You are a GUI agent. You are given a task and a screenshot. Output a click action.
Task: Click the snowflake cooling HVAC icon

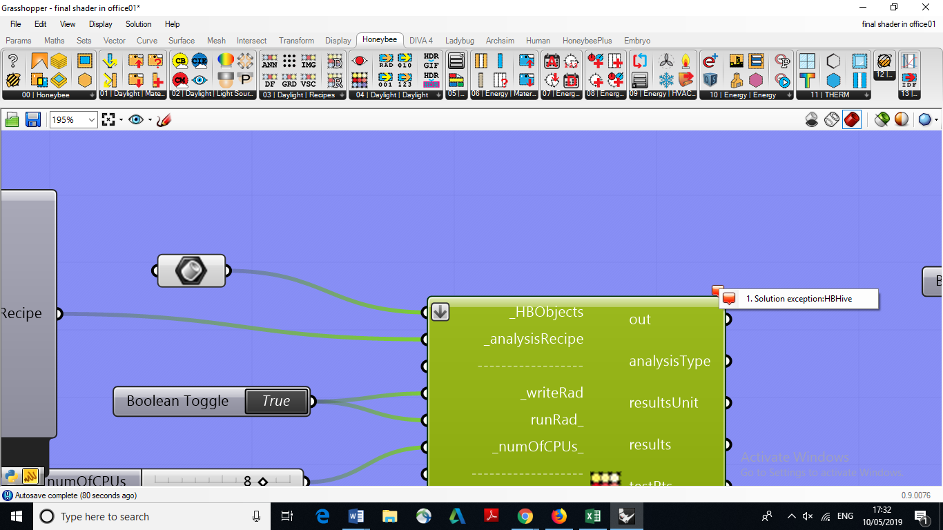(666, 79)
